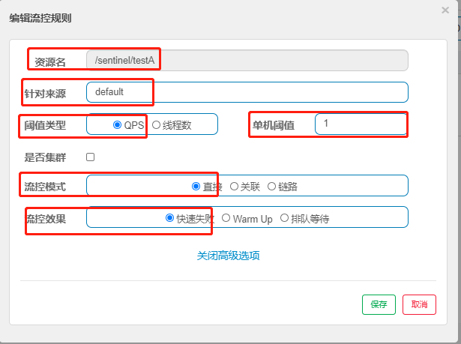Close the 编辑流控规则 dialog with X
The image size is (461, 344).
coord(445,10)
